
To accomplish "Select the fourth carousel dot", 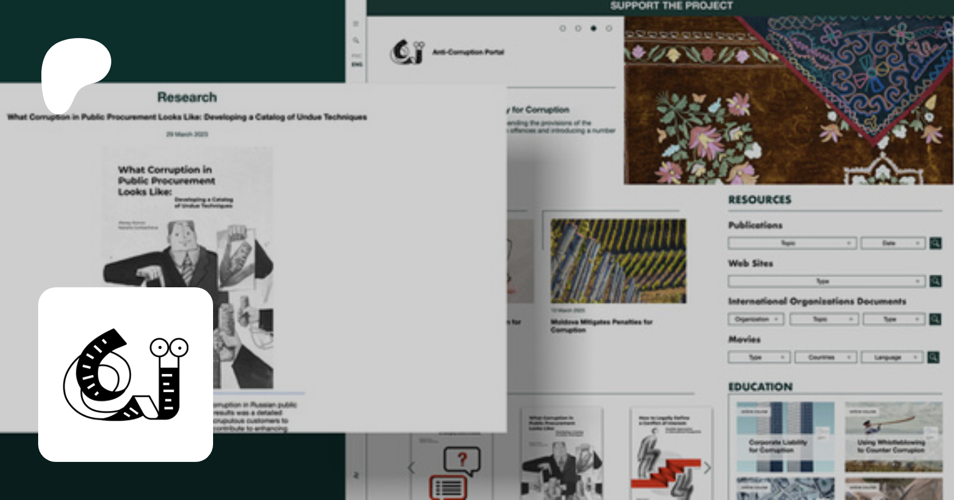I will 609,29.
